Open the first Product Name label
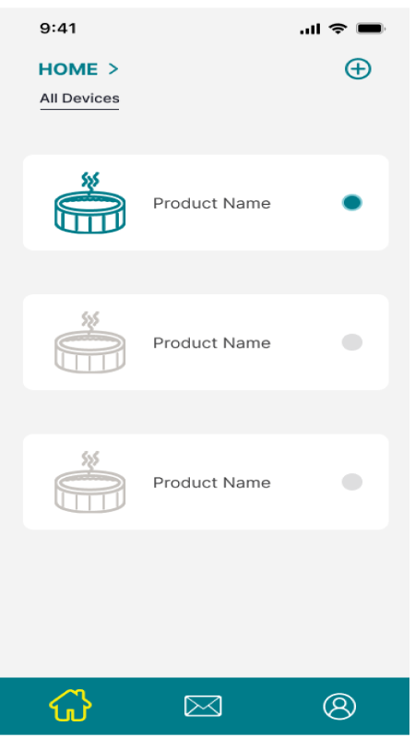This screenshot has width=415, height=738. pos(212,203)
